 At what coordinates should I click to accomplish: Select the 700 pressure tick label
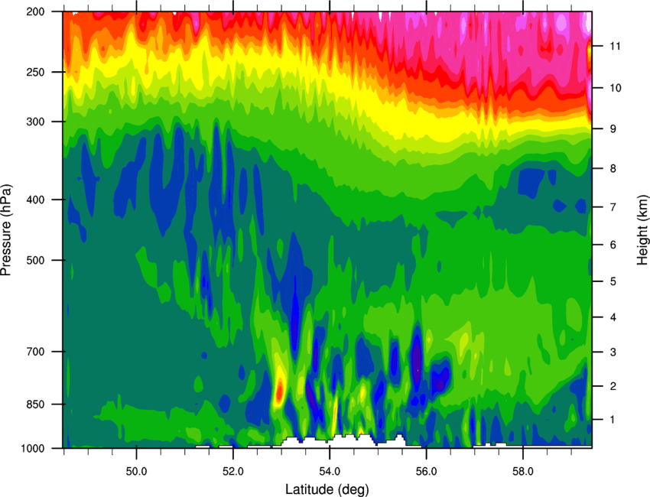(x=36, y=352)
